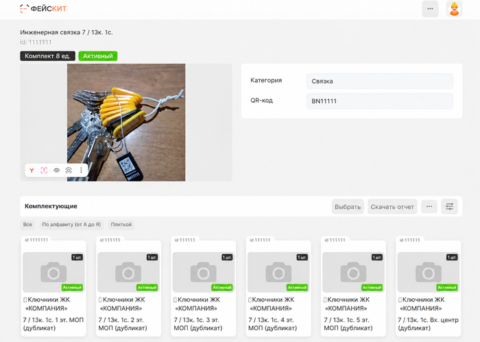The height and width of the screenshot is (342, 480).
Task: Open the user avatar profile menu
Action: [454, 8]
